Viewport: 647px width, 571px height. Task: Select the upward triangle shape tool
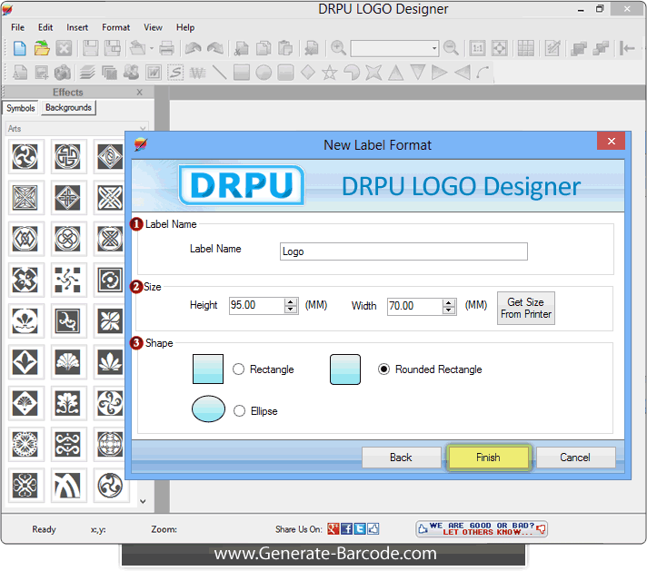tap(395, 73)
